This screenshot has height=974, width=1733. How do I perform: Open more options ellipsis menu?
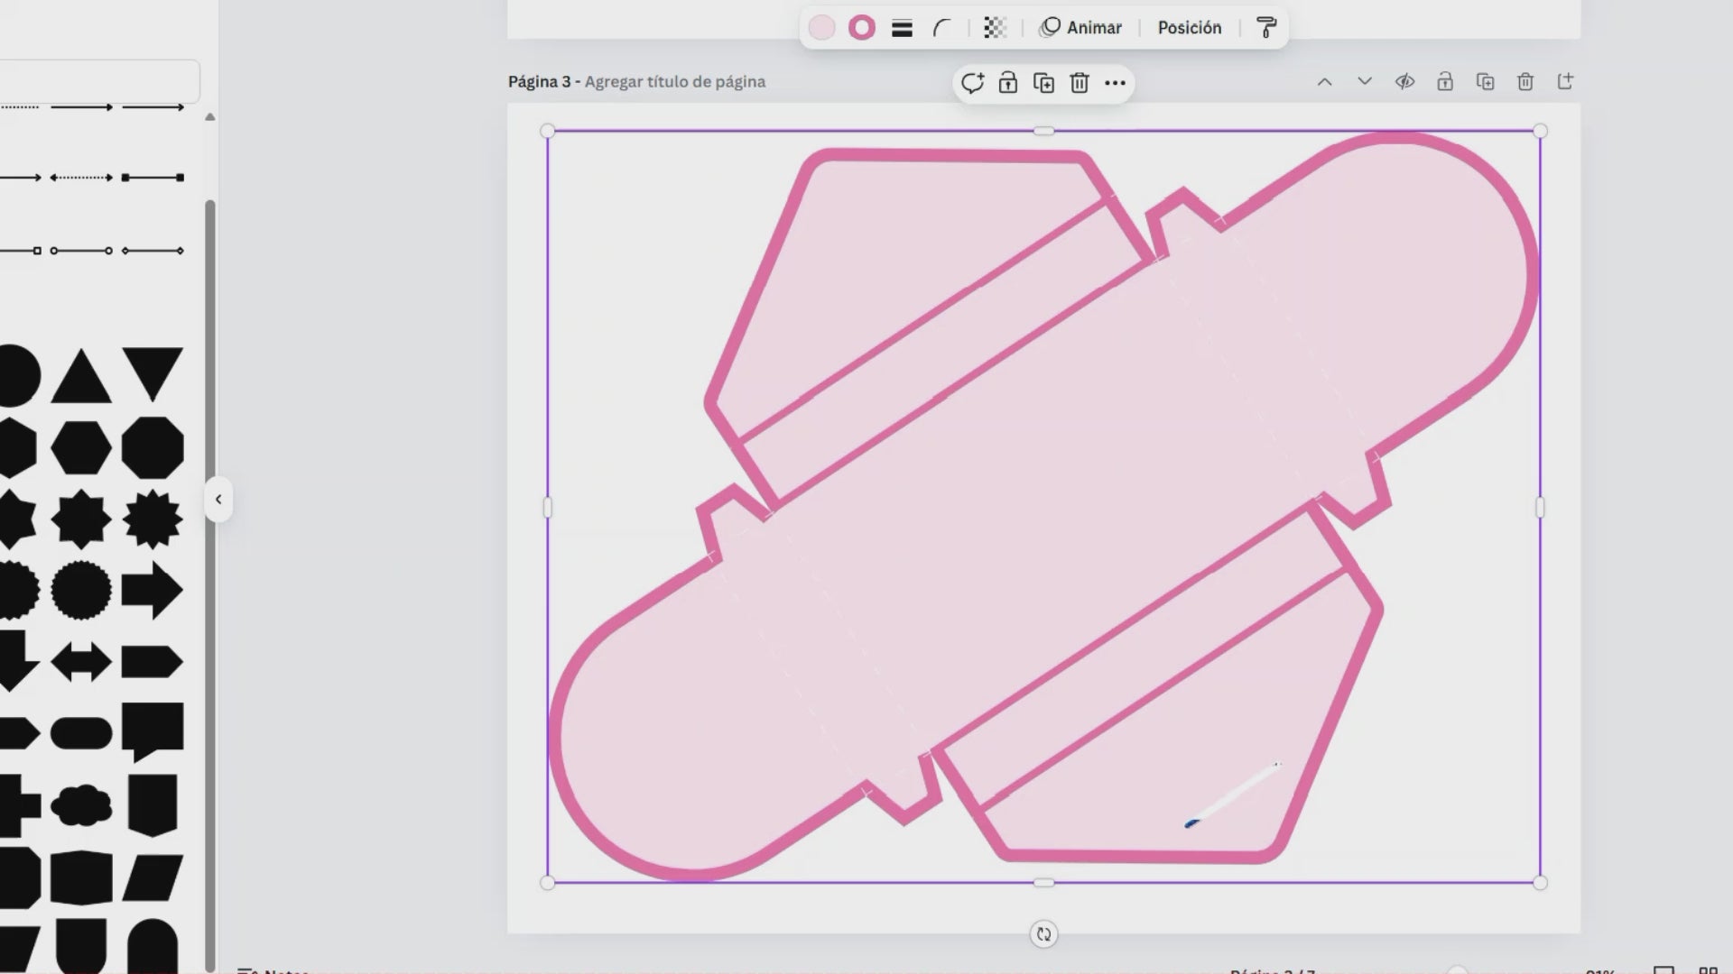tap(1115, 83)
